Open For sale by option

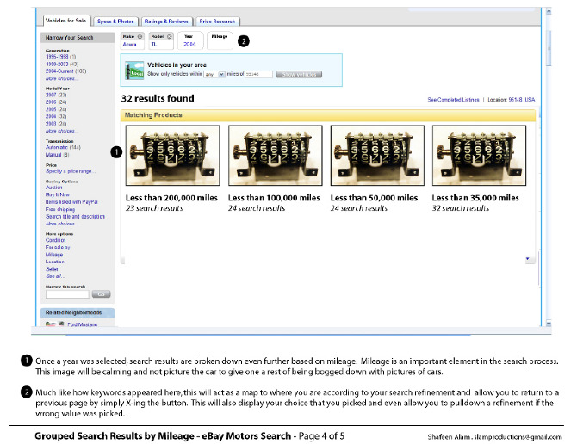(58, 247)
